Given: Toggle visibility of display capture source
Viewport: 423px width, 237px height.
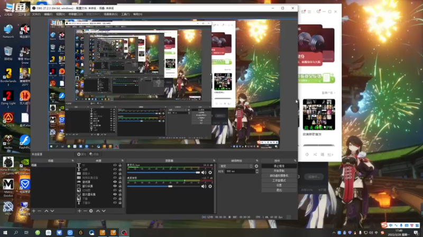Looking at the screenshot, I should 115,194.
